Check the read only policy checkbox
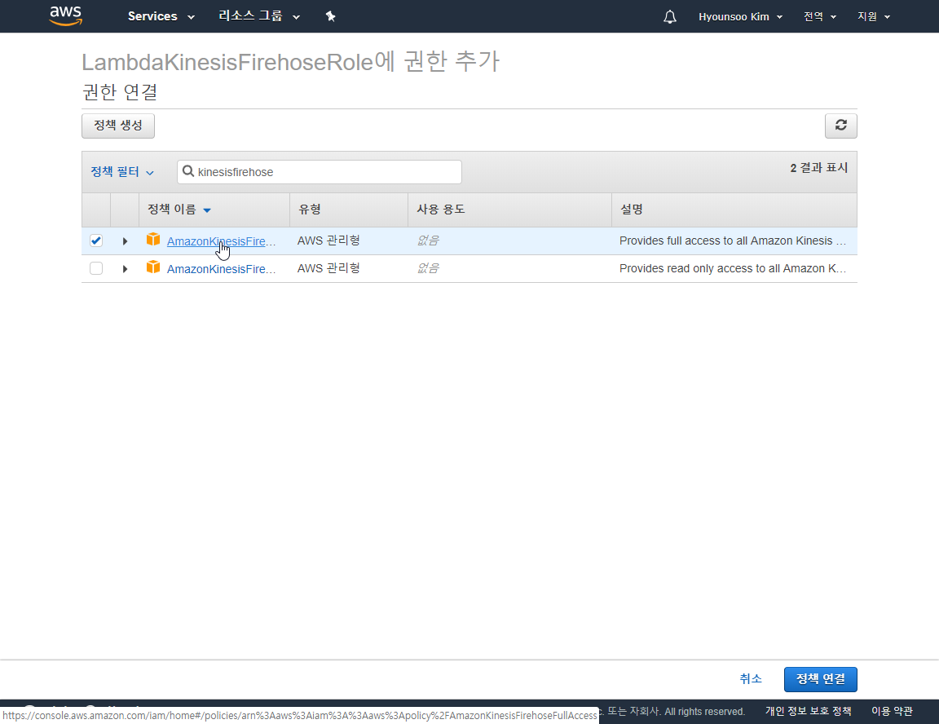Viewport: 939px width, 724px height. click(96, 268)
